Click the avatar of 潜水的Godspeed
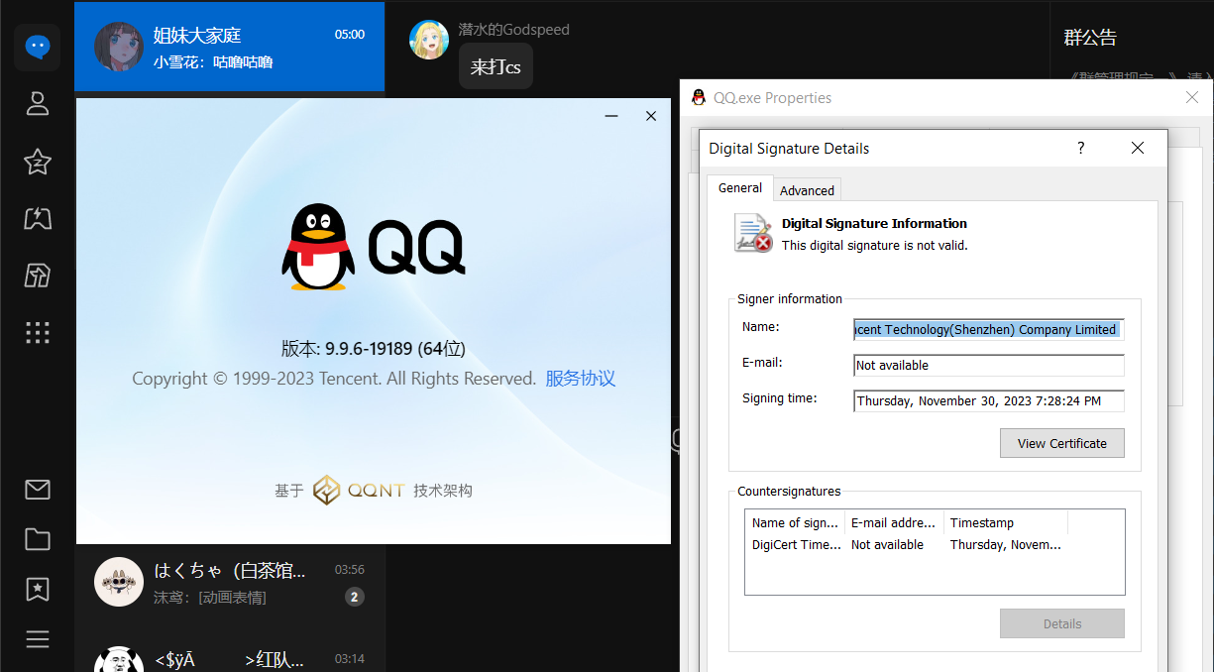This screenshot has width=1214, height=672. point(429,40)
